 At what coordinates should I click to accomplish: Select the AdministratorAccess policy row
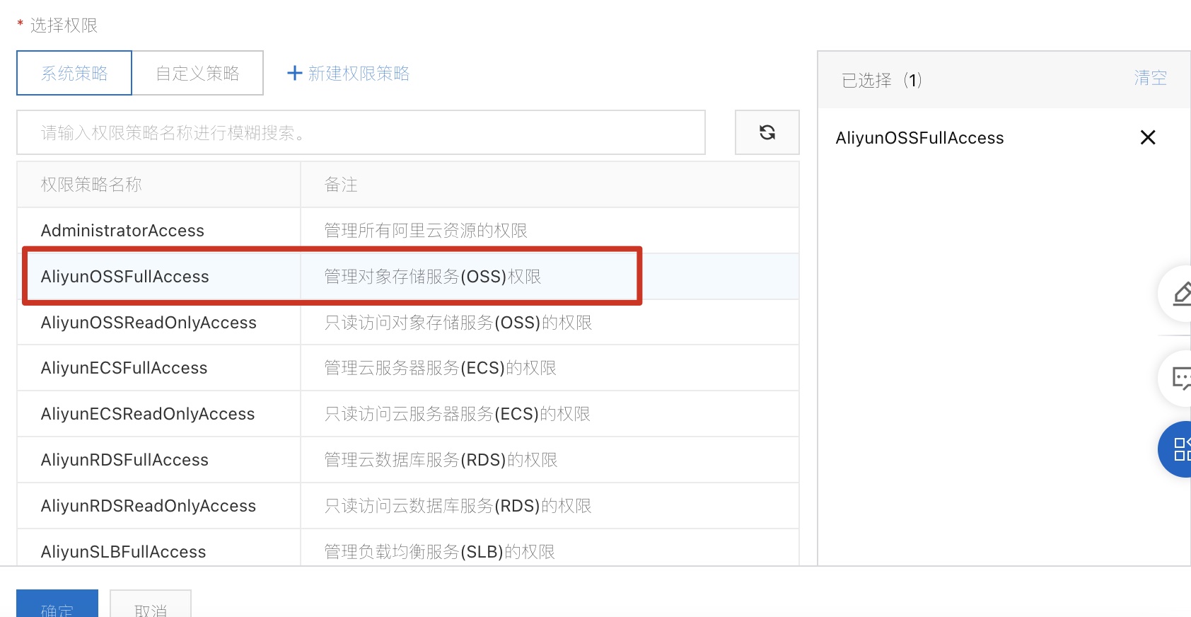[122, 231]
